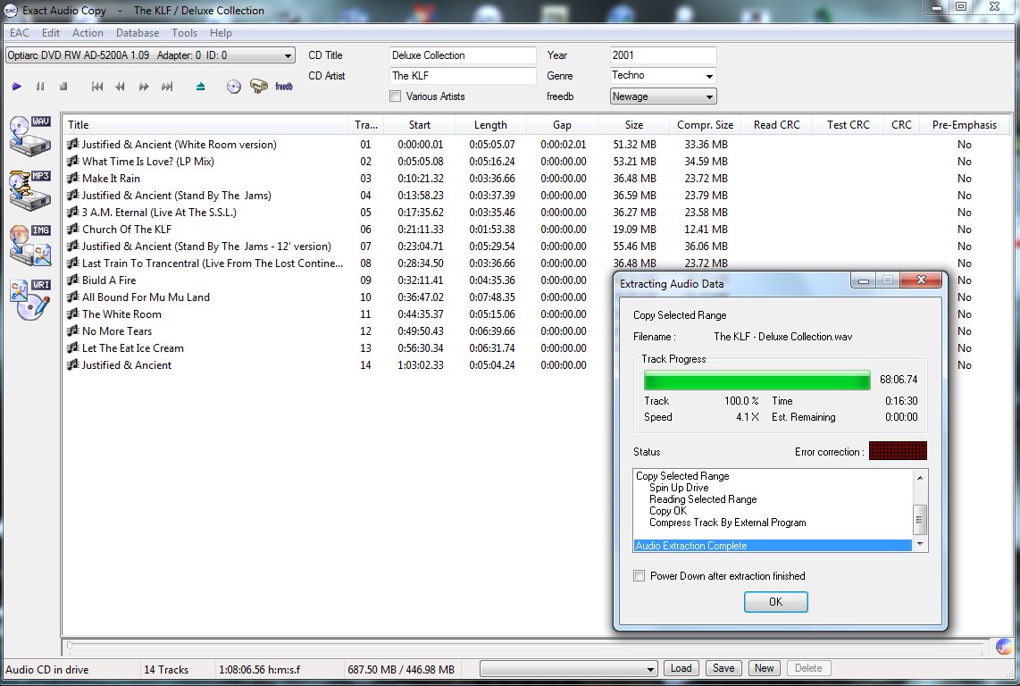The image size is (1020, 686).
Task: Click the icon left of the freedb icon
Action: point(259,86)
